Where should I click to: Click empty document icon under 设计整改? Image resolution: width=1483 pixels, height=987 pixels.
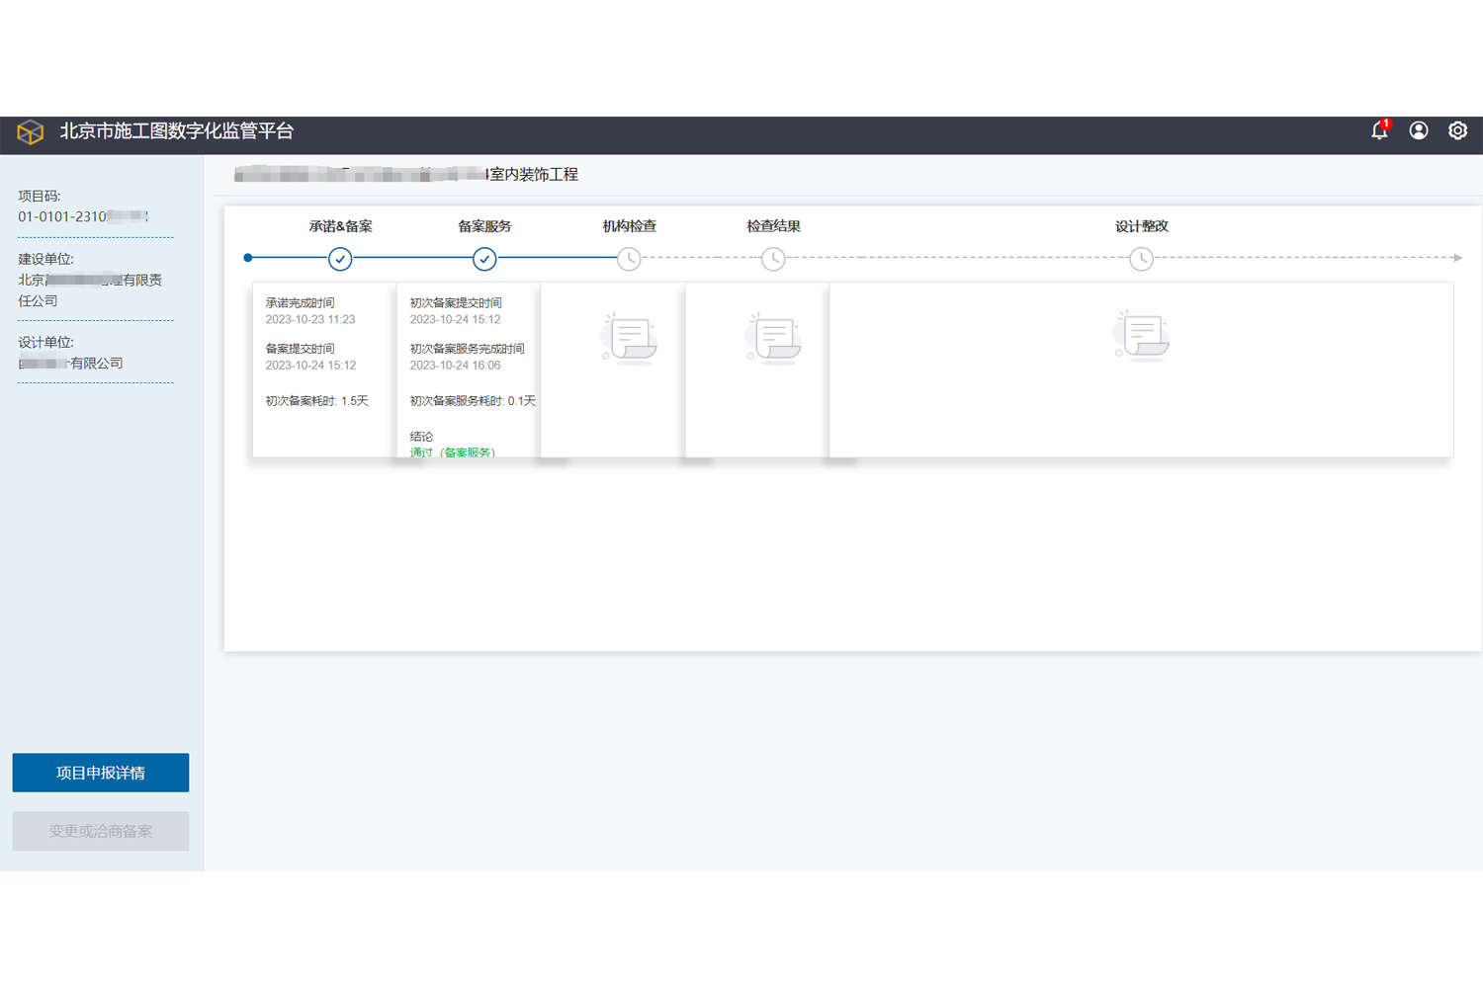pos(1142,336)
